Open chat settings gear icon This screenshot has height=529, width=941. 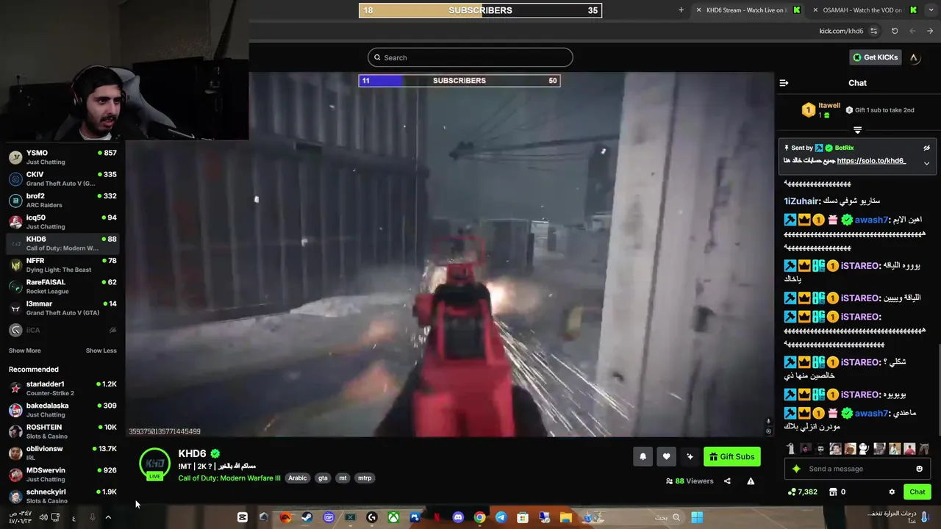click(892, 492)
